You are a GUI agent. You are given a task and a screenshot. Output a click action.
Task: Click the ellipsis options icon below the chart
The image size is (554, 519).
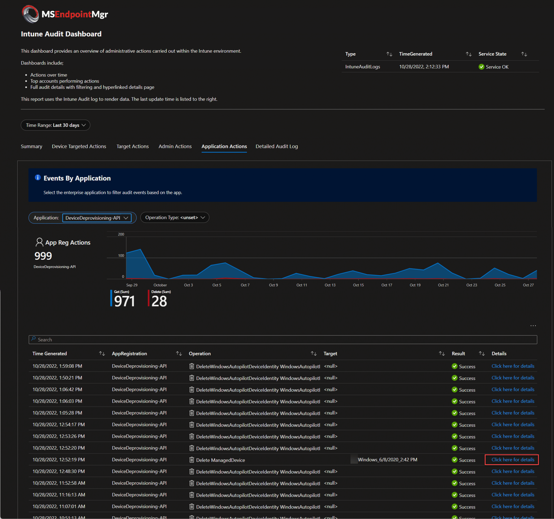tap(533, 326)
